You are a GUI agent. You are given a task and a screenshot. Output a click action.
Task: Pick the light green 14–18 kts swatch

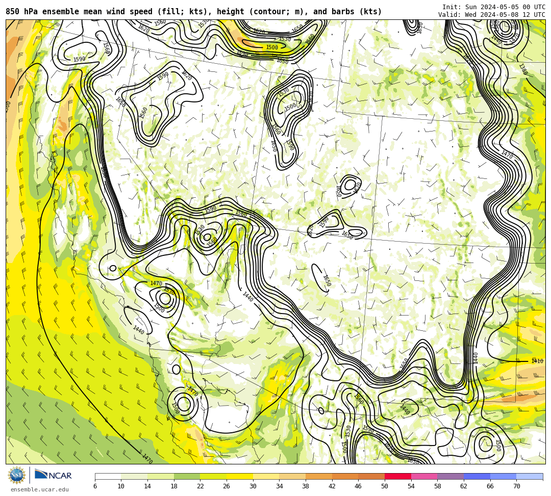click(x=161, y=476)
